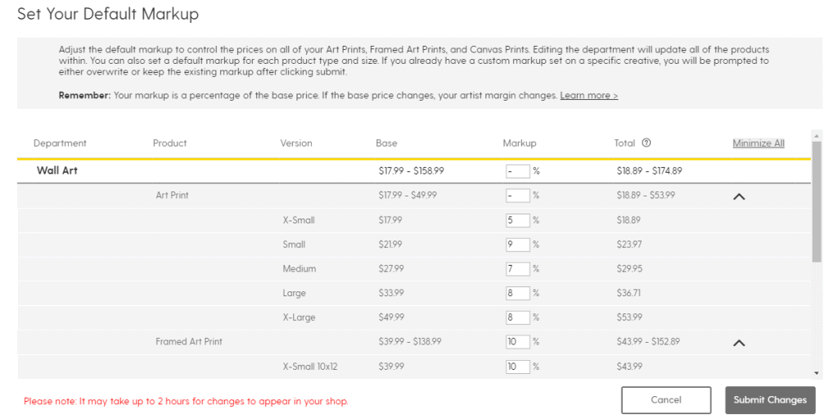Click the Cancel button

666,399
